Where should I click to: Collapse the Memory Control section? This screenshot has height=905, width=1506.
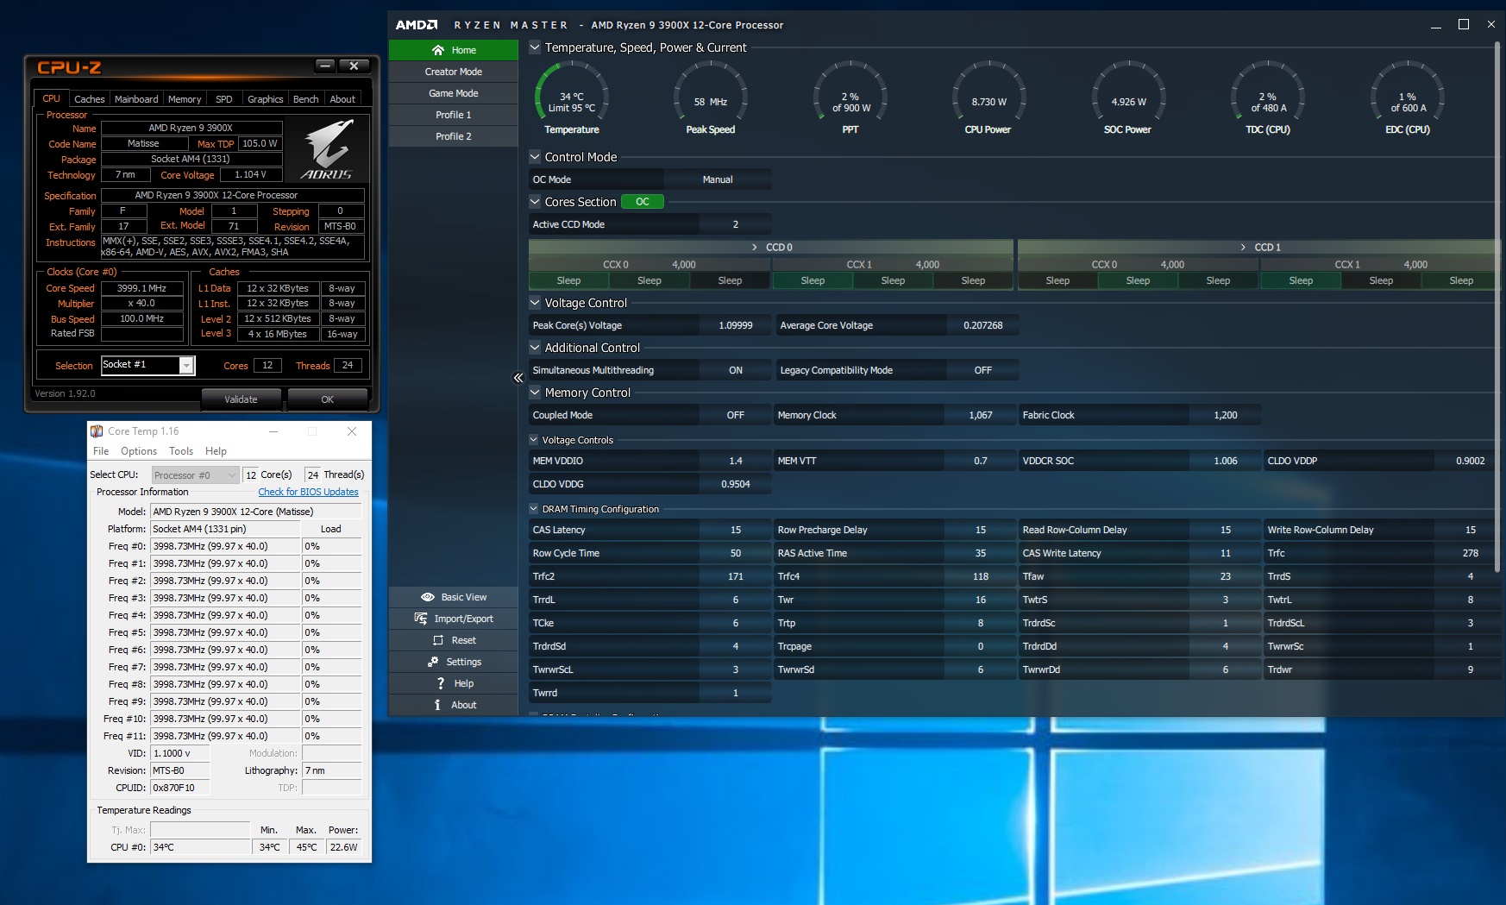click(x=535, y=393)
